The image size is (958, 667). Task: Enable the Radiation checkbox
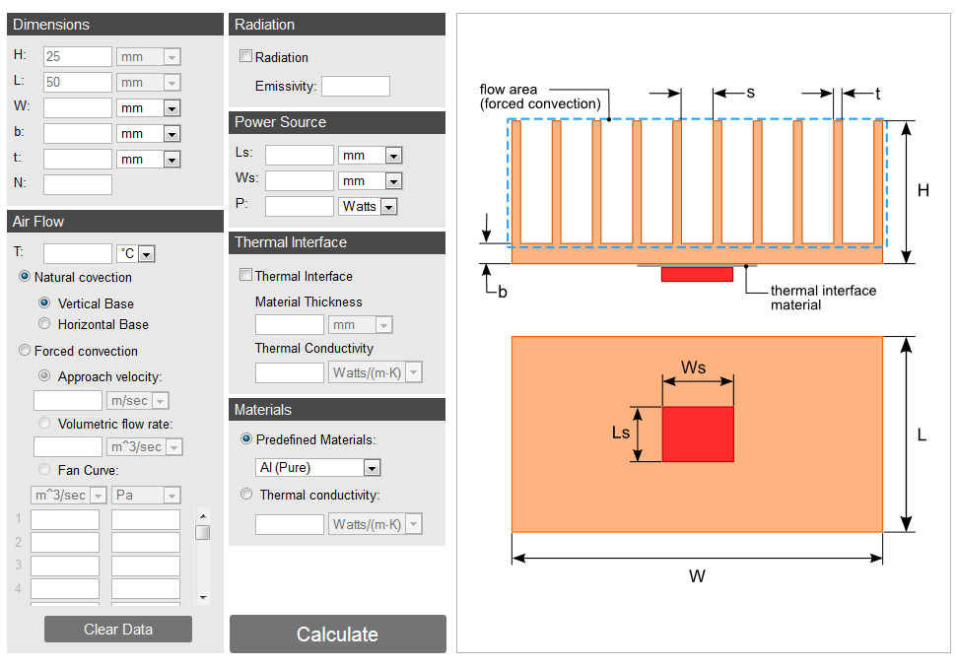(246, 57)
